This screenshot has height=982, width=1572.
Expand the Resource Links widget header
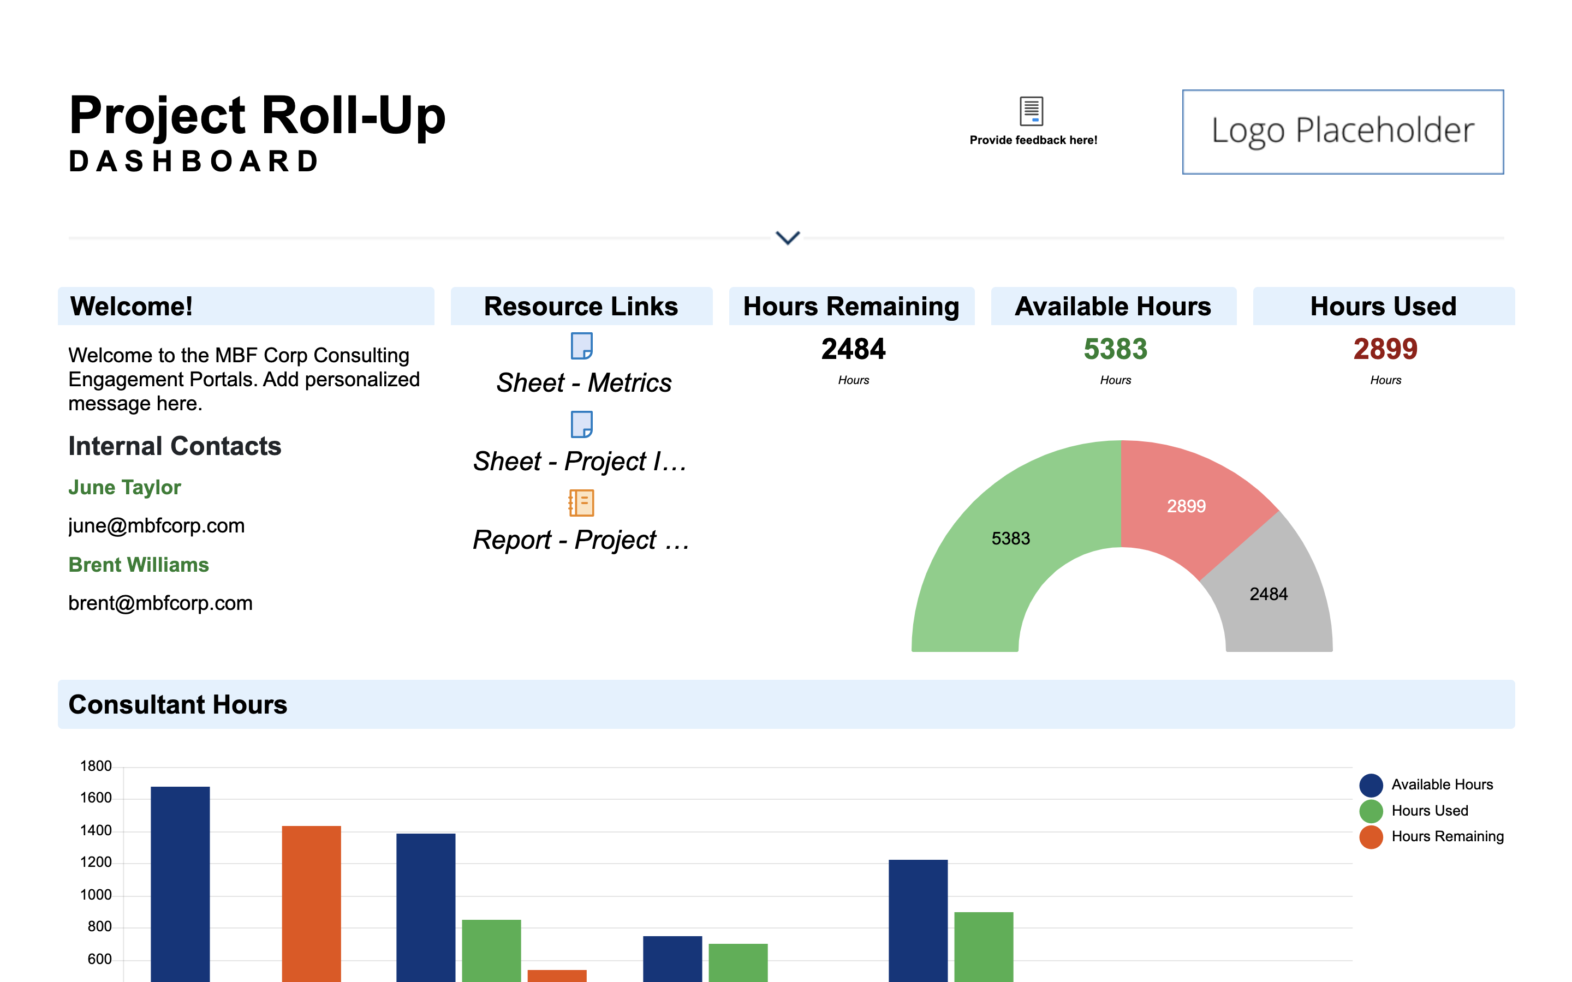pyautogui.click(x=581, y=306)
